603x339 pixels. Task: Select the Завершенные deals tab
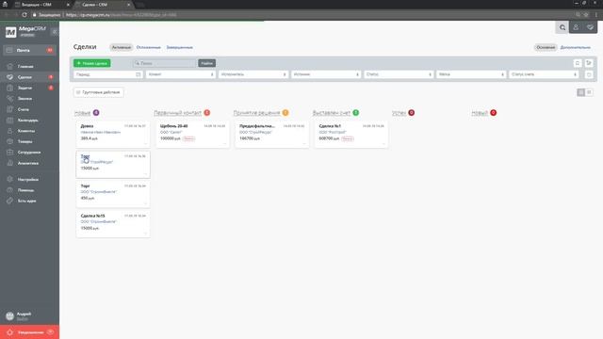[x=180, y=47]
